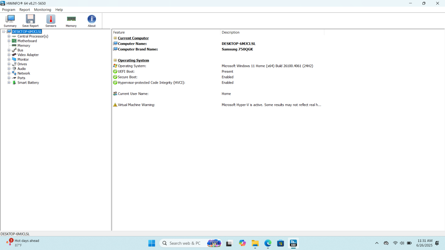Open the Program menu
Image resolution: width=445 pixels, height=250 pixels.
tap(9, 10)
